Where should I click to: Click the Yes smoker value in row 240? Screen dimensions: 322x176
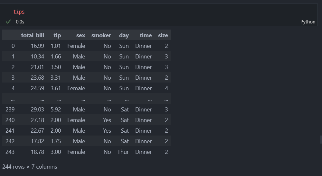pos(107,120)
